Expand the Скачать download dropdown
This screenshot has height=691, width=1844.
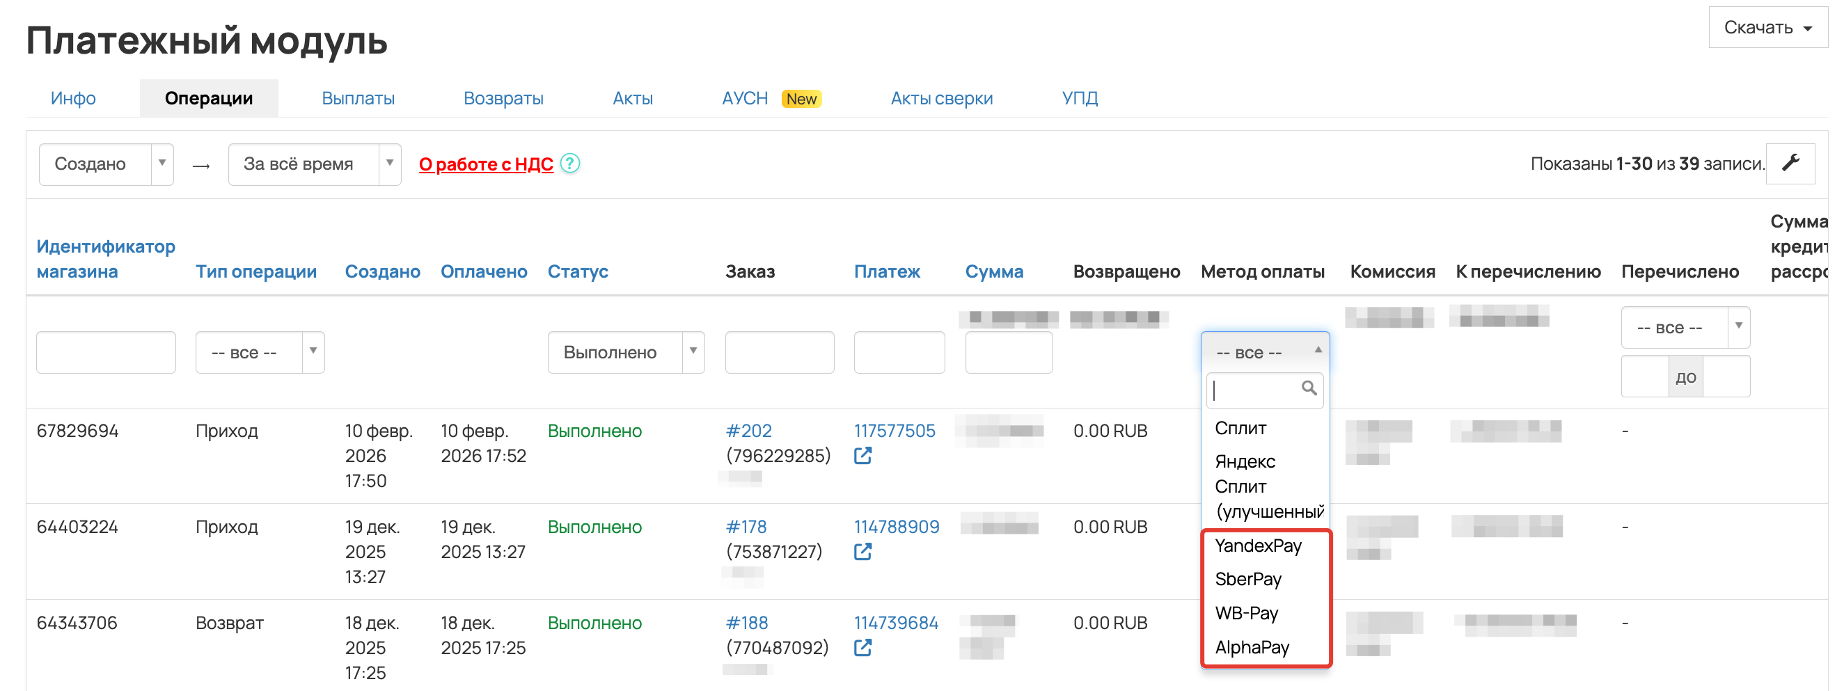pyautogui.click(x=1767, y=28)
